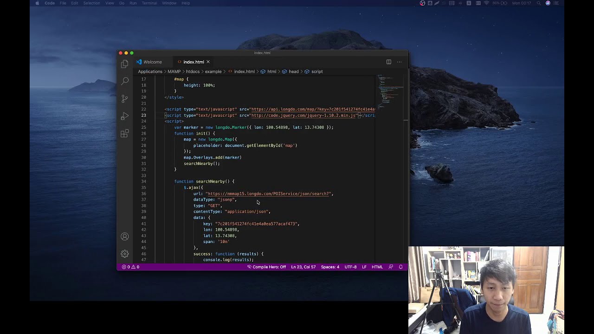Expand the htdocs breadcrumb
The image size is (594, 334).
point(193,72)
